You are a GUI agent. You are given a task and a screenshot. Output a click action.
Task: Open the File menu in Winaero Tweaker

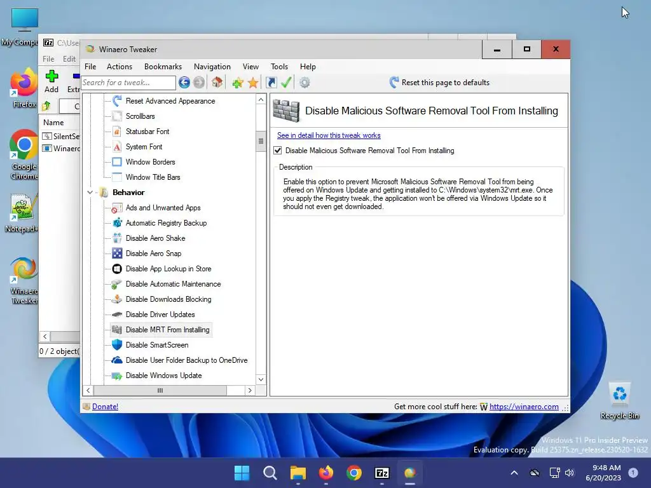(x=90, y=67)
